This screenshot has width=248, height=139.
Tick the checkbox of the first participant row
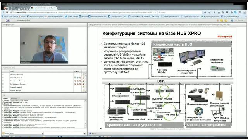[x=3, y=74]
